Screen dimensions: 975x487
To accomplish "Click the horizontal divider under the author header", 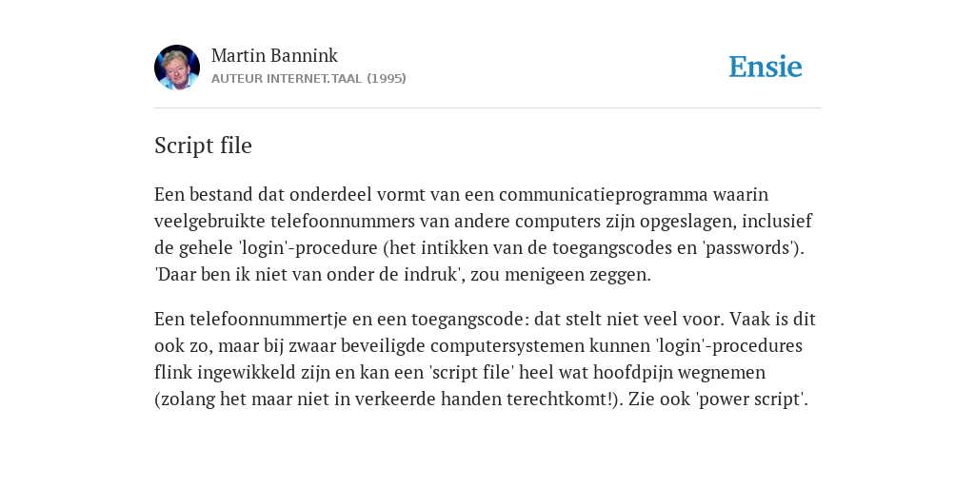I will [487, 108].
